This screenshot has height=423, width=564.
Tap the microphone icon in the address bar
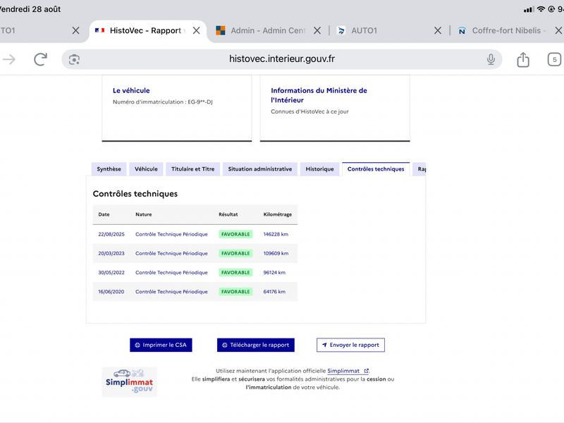(x=491, y=59)
